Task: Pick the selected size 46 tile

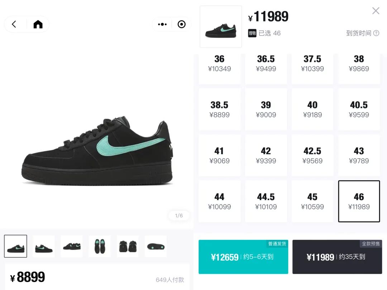Action: [359, 201]
